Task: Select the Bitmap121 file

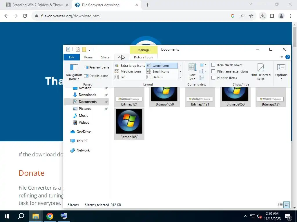Action: pyautogui.click(x=129, y=97)
